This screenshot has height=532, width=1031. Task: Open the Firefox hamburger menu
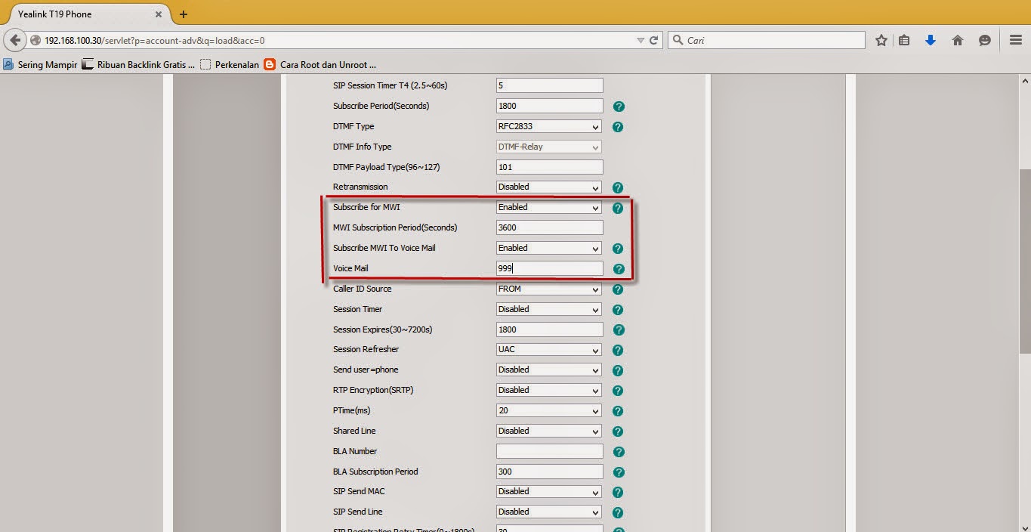pyautogui.click(x=1016, y=41)
